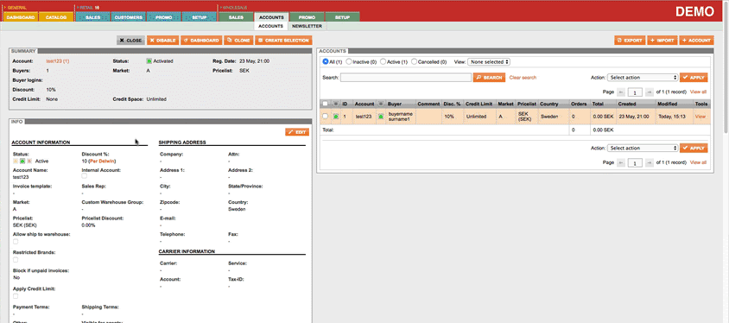Export the accounts list
This screenshot has height=323, width=729.
[630, 41]
